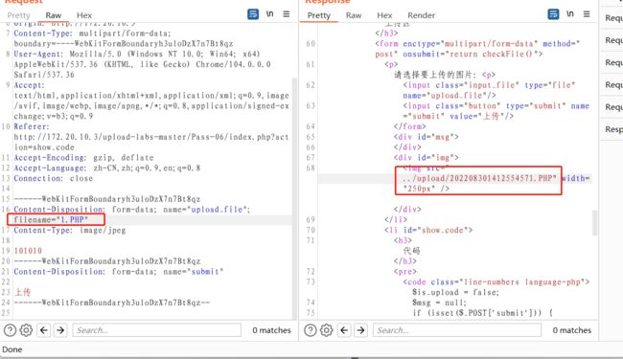Viewport: 623px width, 359px height.
Task: Click the "0 matches" label under the Request
Action: 271,330
